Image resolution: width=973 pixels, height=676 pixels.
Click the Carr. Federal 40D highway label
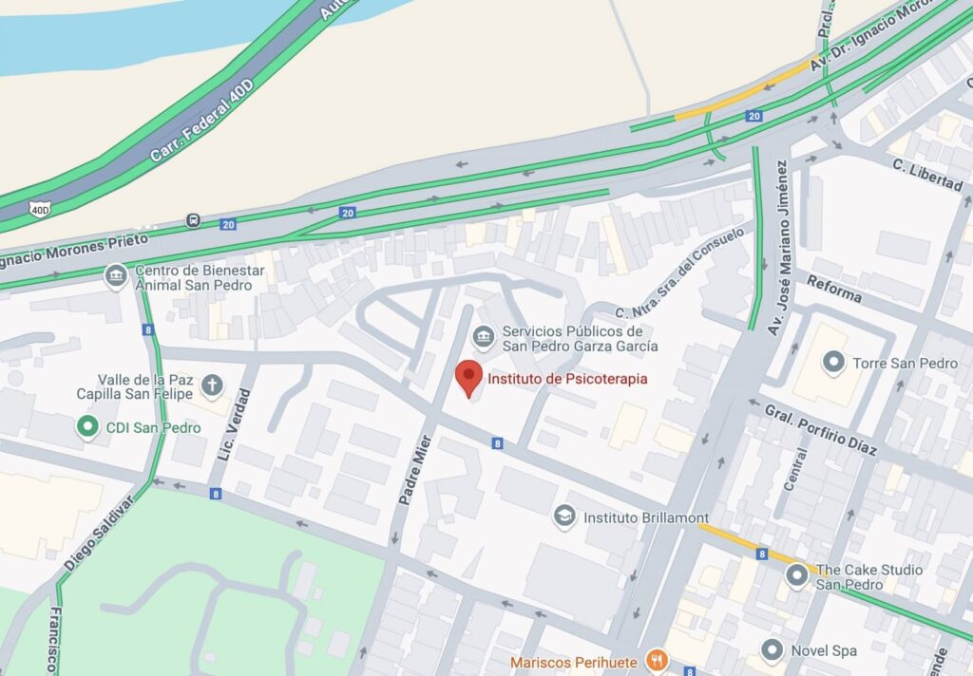201,121
